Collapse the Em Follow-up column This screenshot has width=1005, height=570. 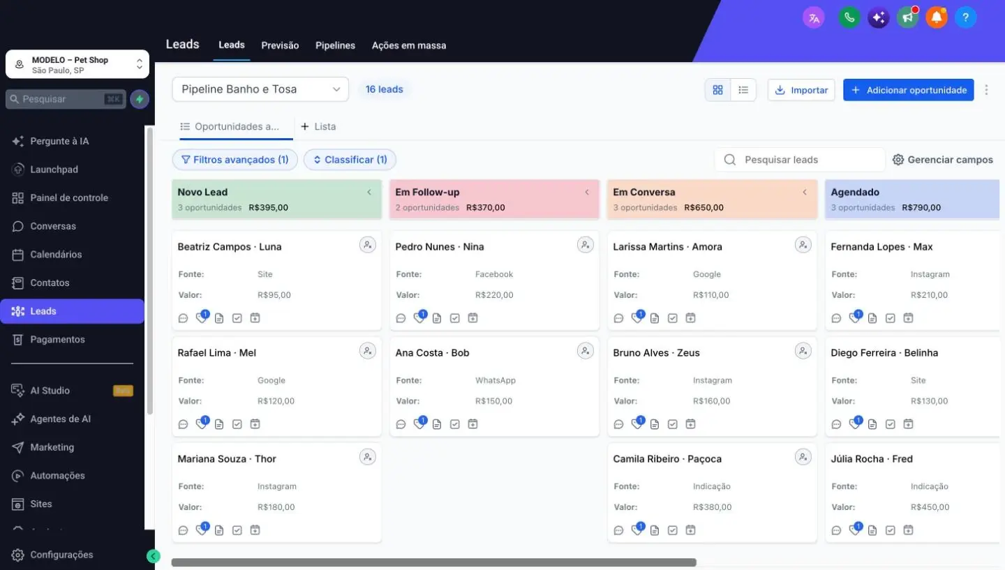[x=587, y=193]
